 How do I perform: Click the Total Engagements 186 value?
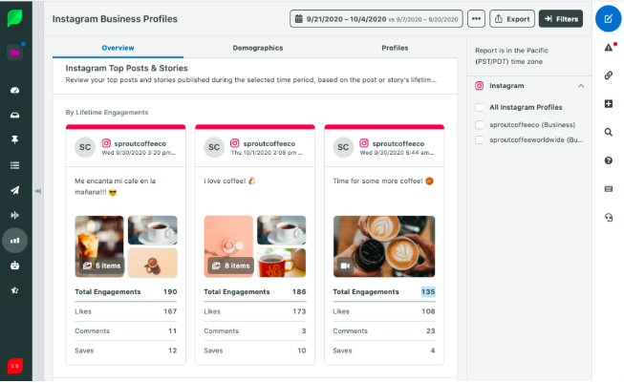click(x=299, y=292)
